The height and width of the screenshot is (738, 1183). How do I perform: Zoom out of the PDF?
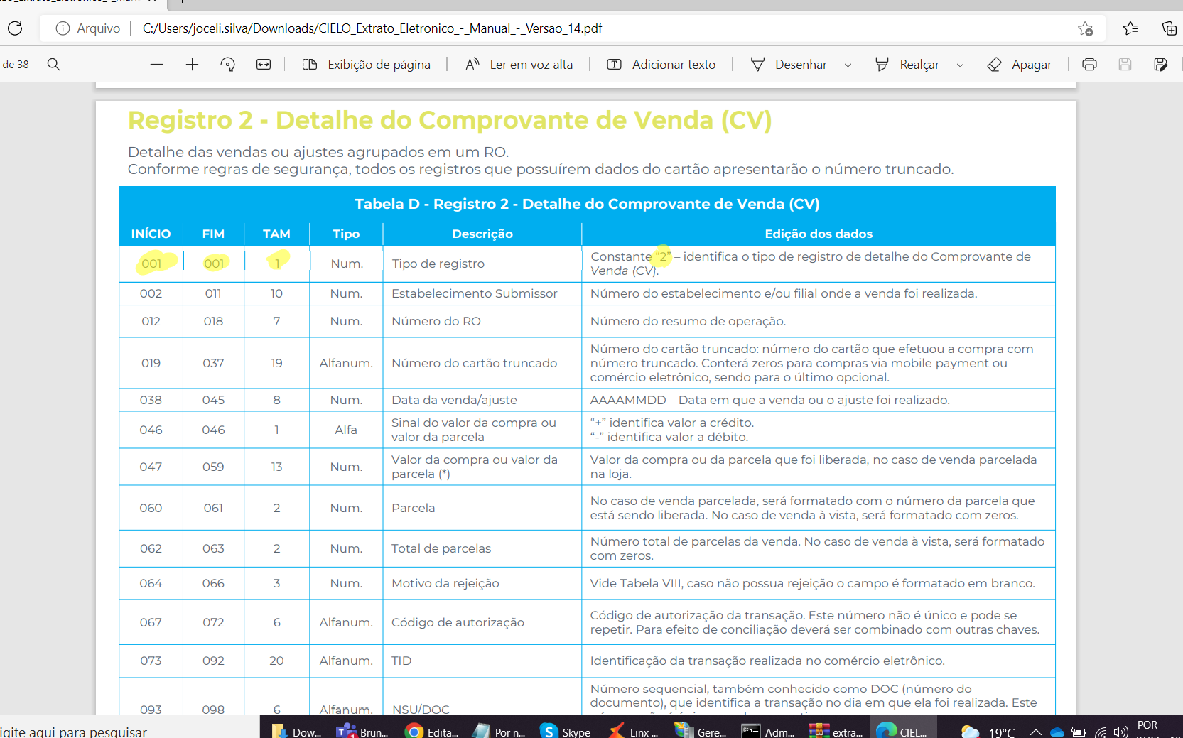coord(157,65)
